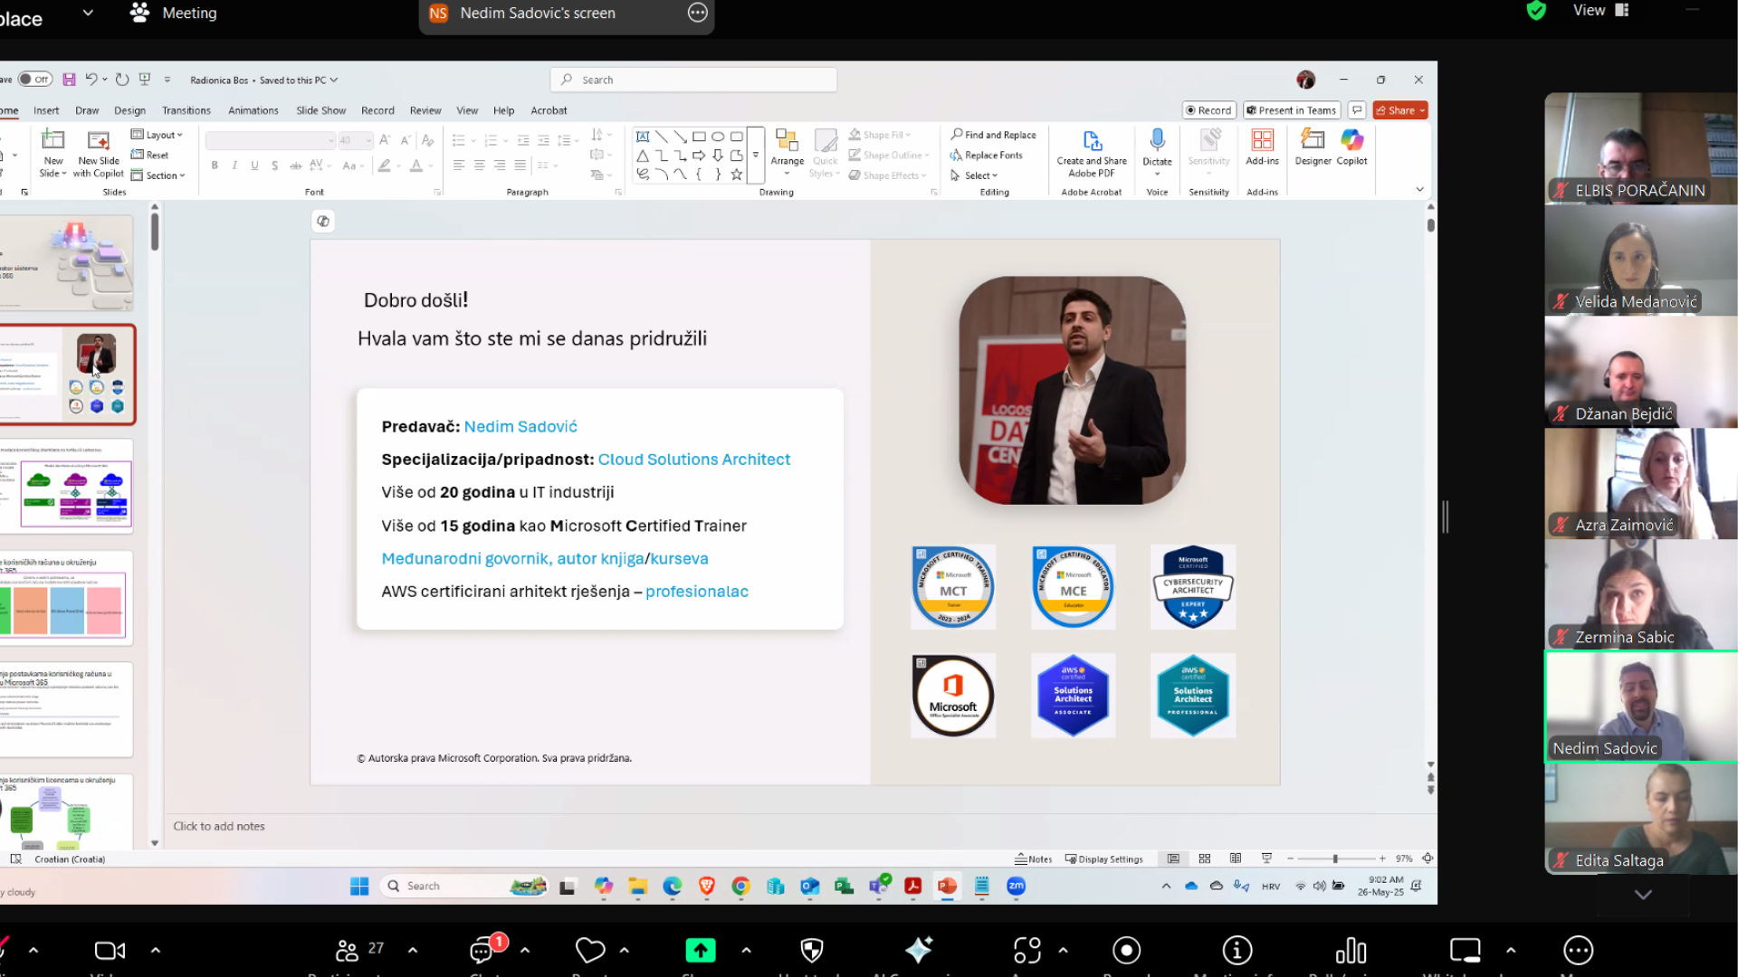Collapse the ribbon chevron
The height and width of the screenshot is (977, 1738).
pos(1419,189)
